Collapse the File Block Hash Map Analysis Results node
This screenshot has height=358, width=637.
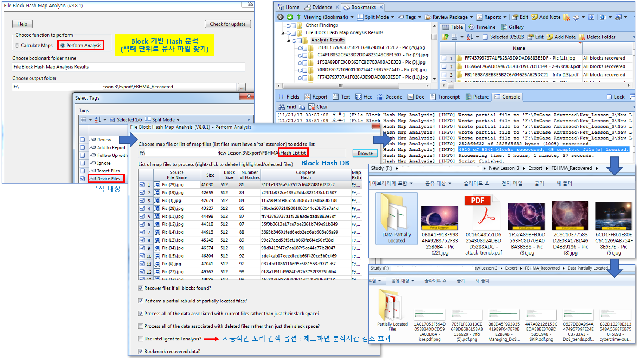(x=283, y=33)
